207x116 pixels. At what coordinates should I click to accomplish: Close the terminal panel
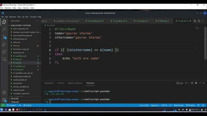click(203, 83)
